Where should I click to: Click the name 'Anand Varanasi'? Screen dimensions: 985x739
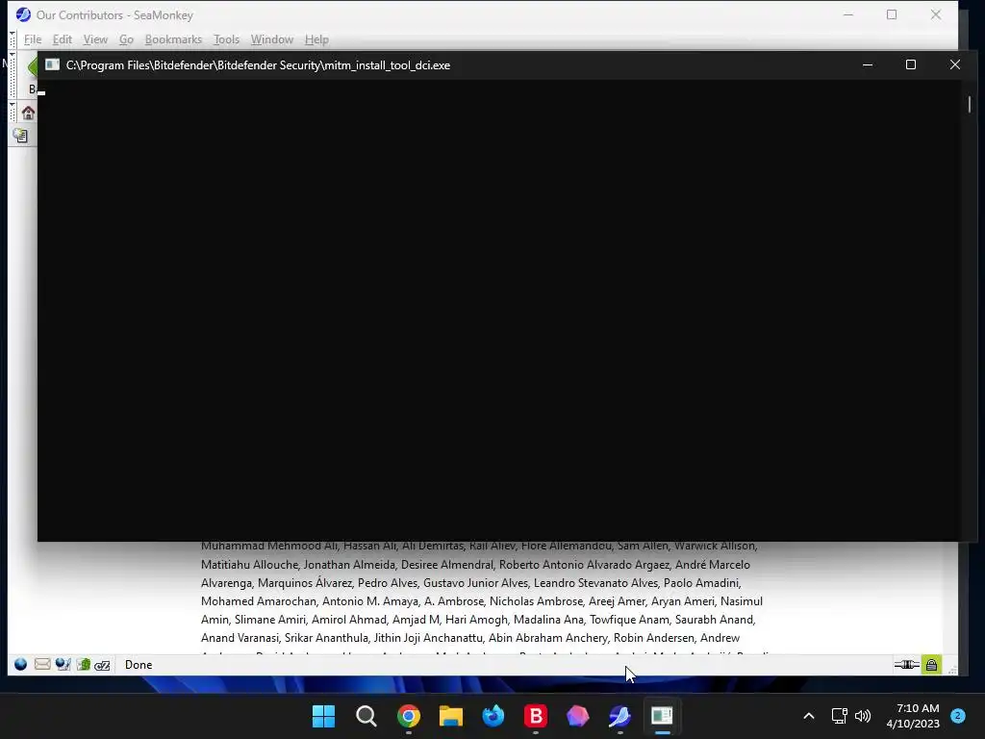tap(240, 638)
